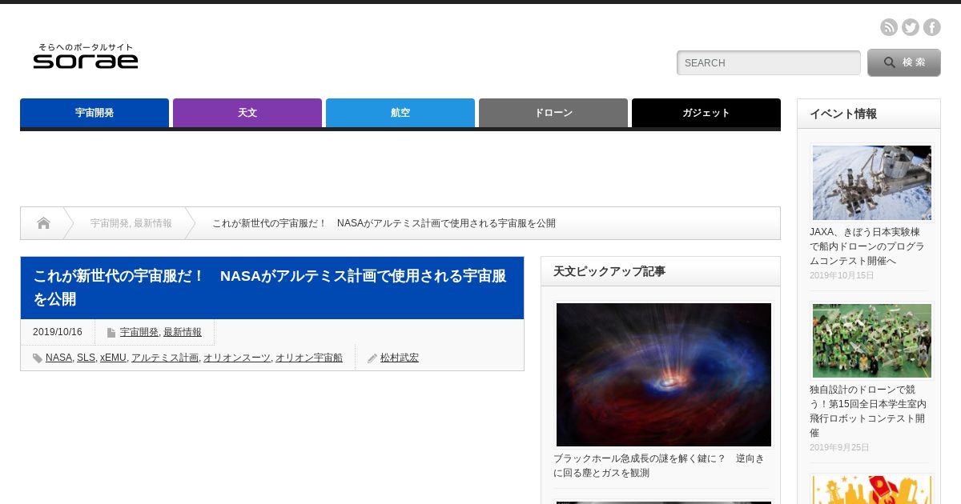
Task: Click the 検索 search button
Action: click(x=904, y=62)
